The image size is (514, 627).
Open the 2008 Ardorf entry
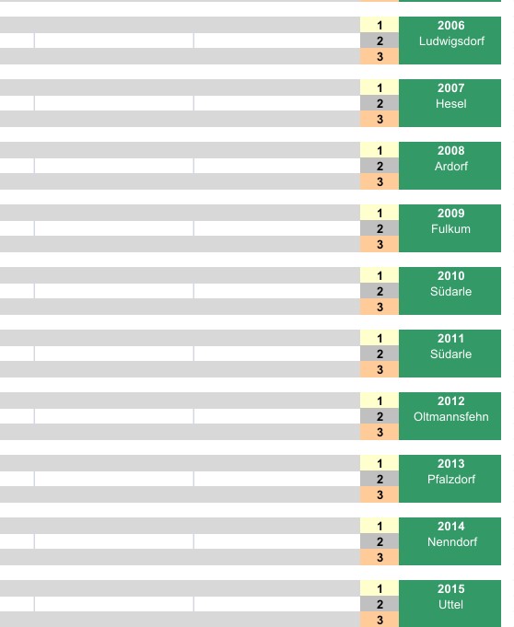[x=450, y=166]
